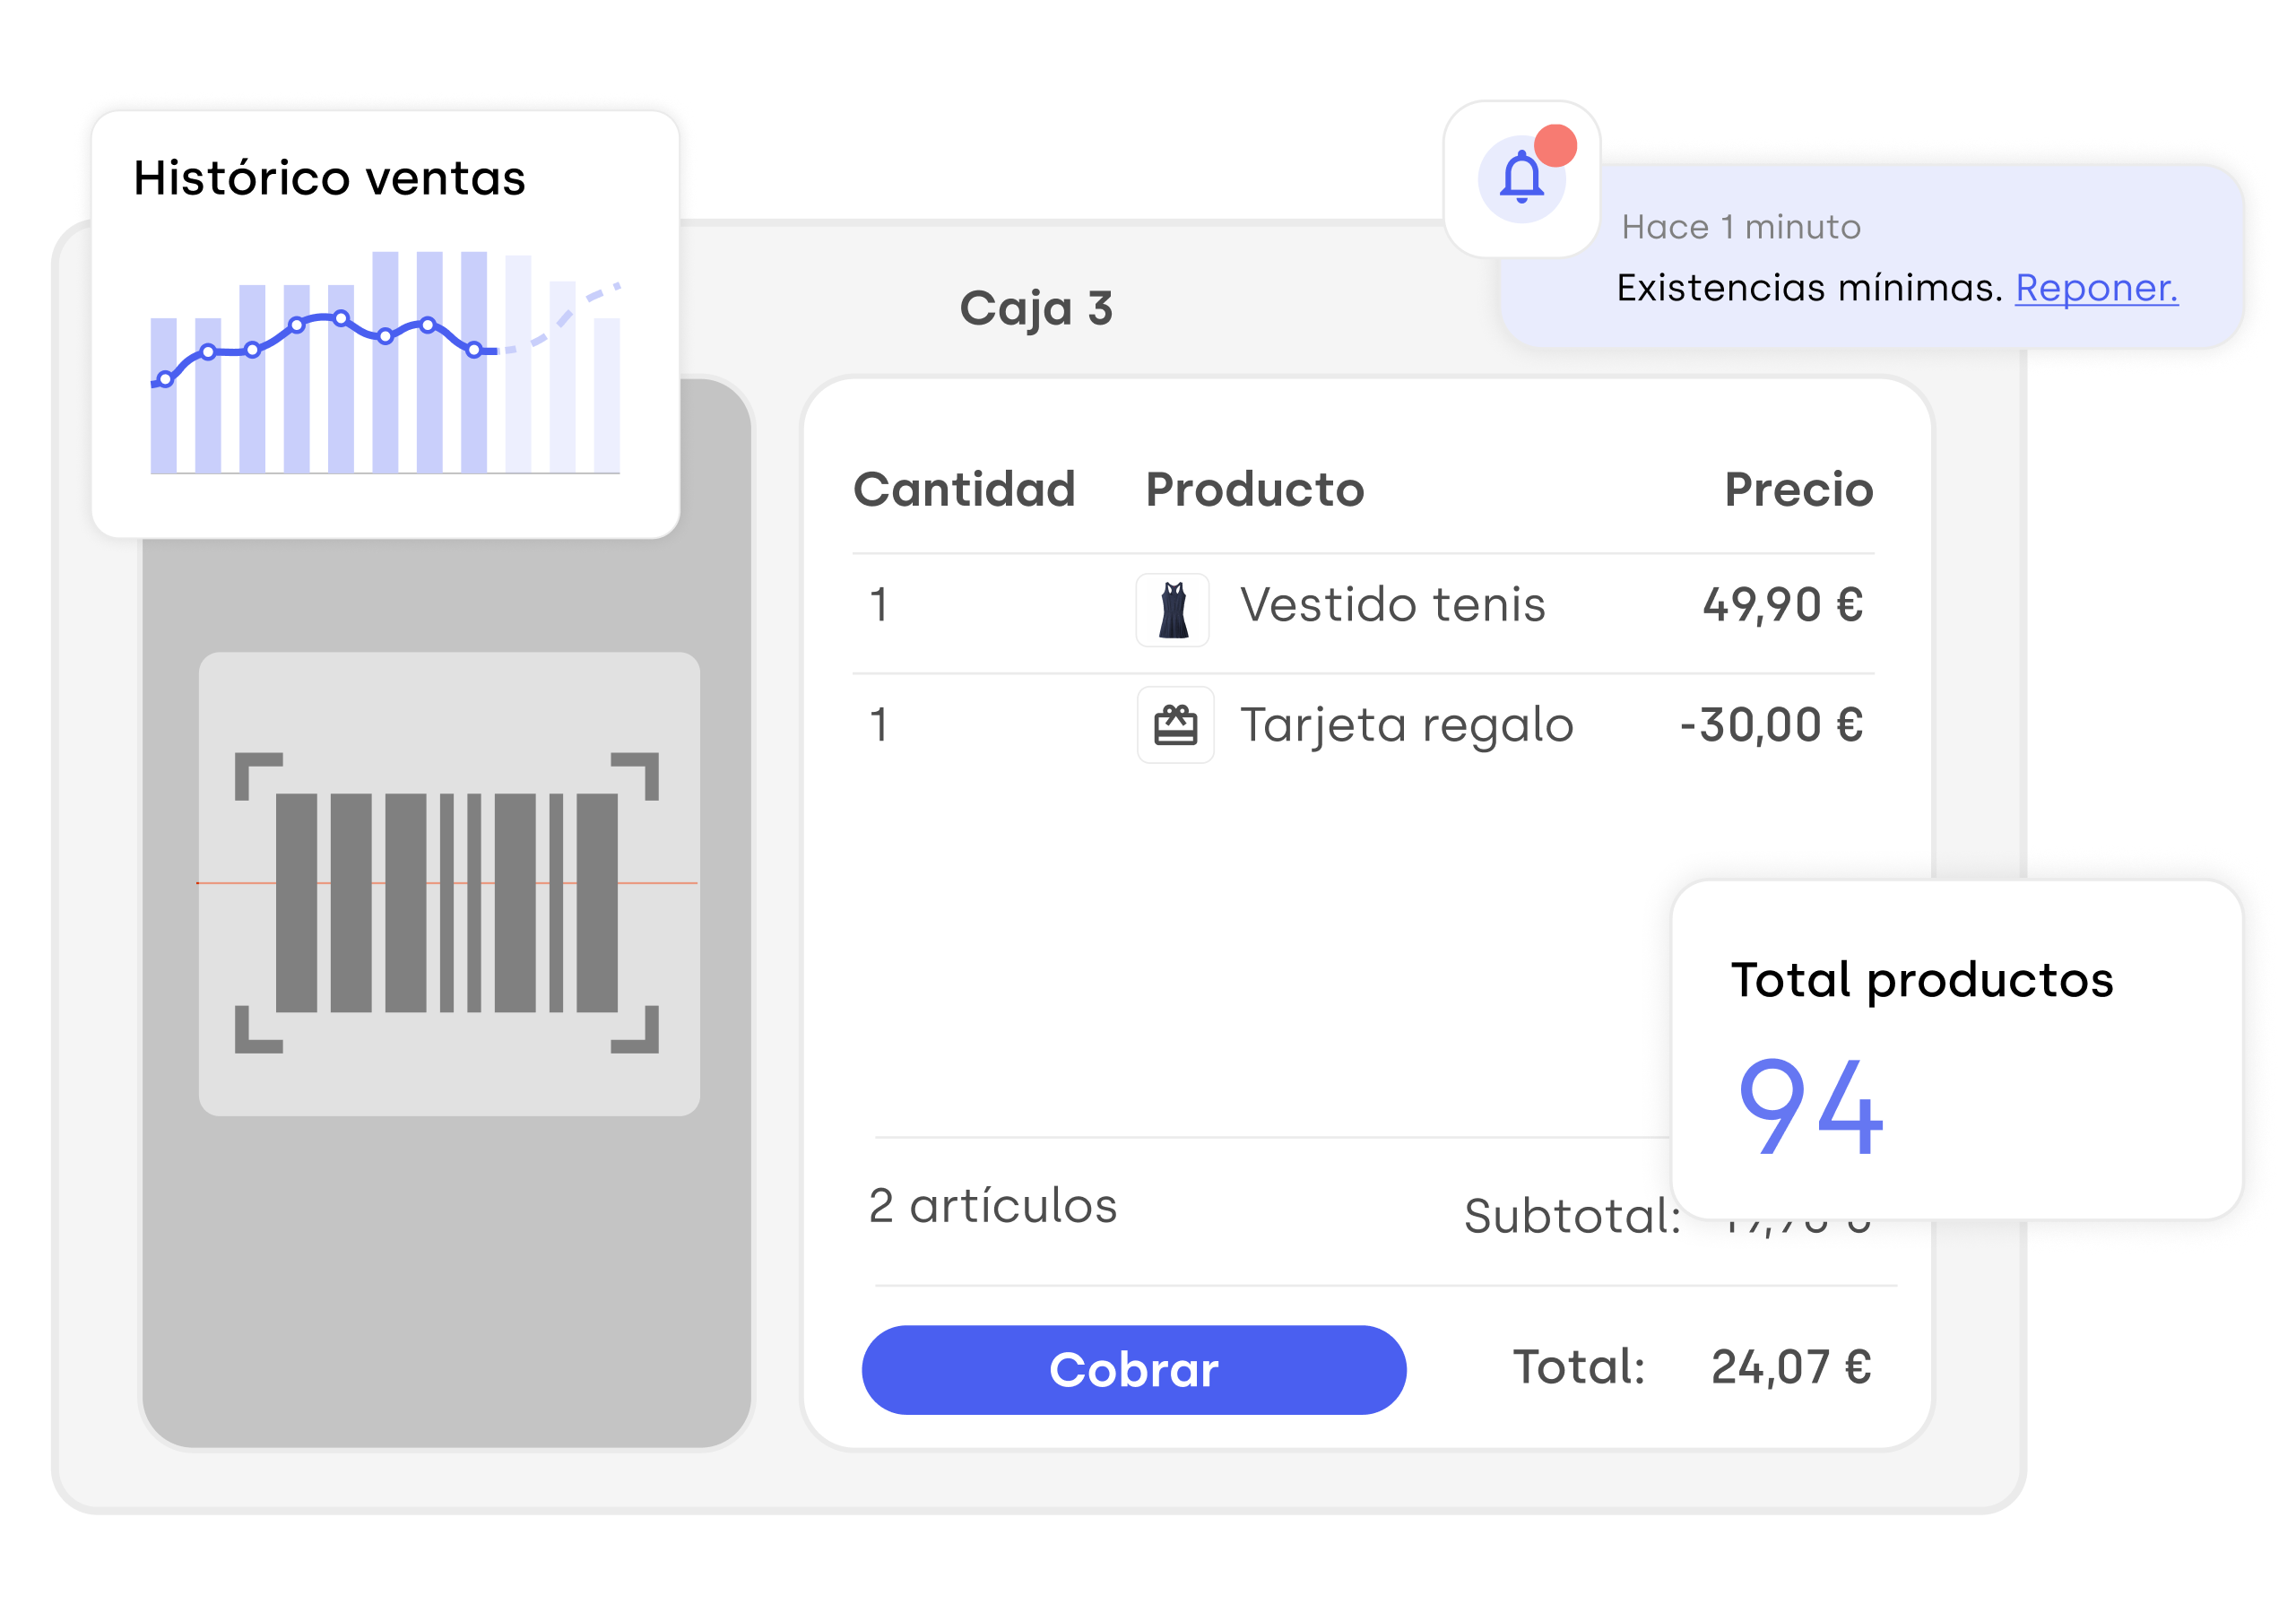This screenshot has height=1613, width=2296.
Task: Click the 'Hace 1 minuto' timestamp
Action: (1740, 227)
